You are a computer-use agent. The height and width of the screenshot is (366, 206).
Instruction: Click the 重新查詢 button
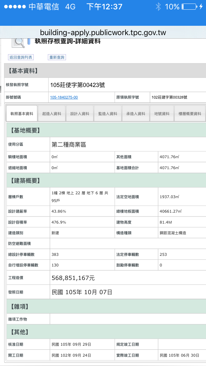[x=57, y=57]
